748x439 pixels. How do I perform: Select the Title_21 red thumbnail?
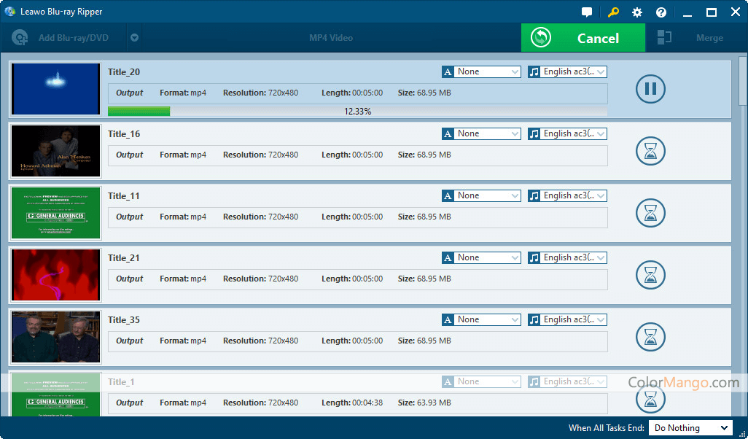pyautogui.click(x=55, y=275)
